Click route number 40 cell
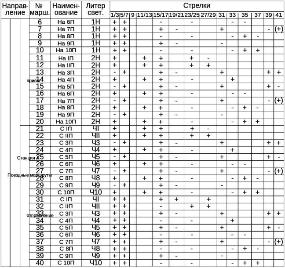This screenshot has width=285, height=268. [x=40, y=263]
